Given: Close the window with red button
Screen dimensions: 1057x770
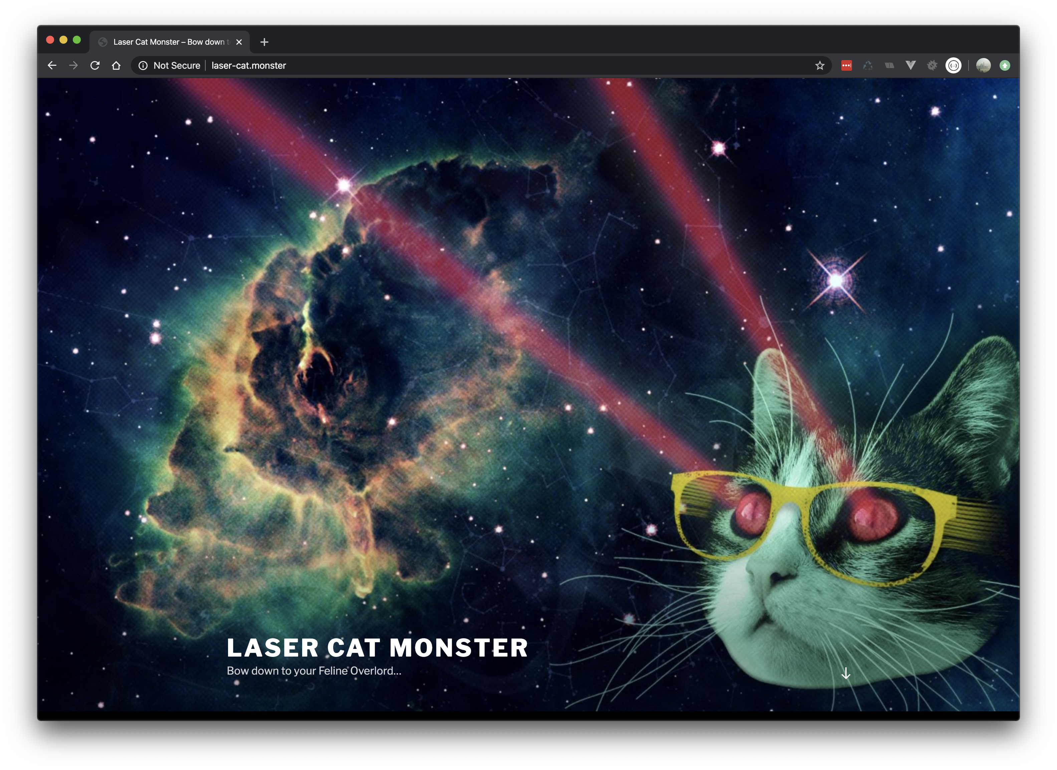Looking at the screenshot, I should (50, 40).
